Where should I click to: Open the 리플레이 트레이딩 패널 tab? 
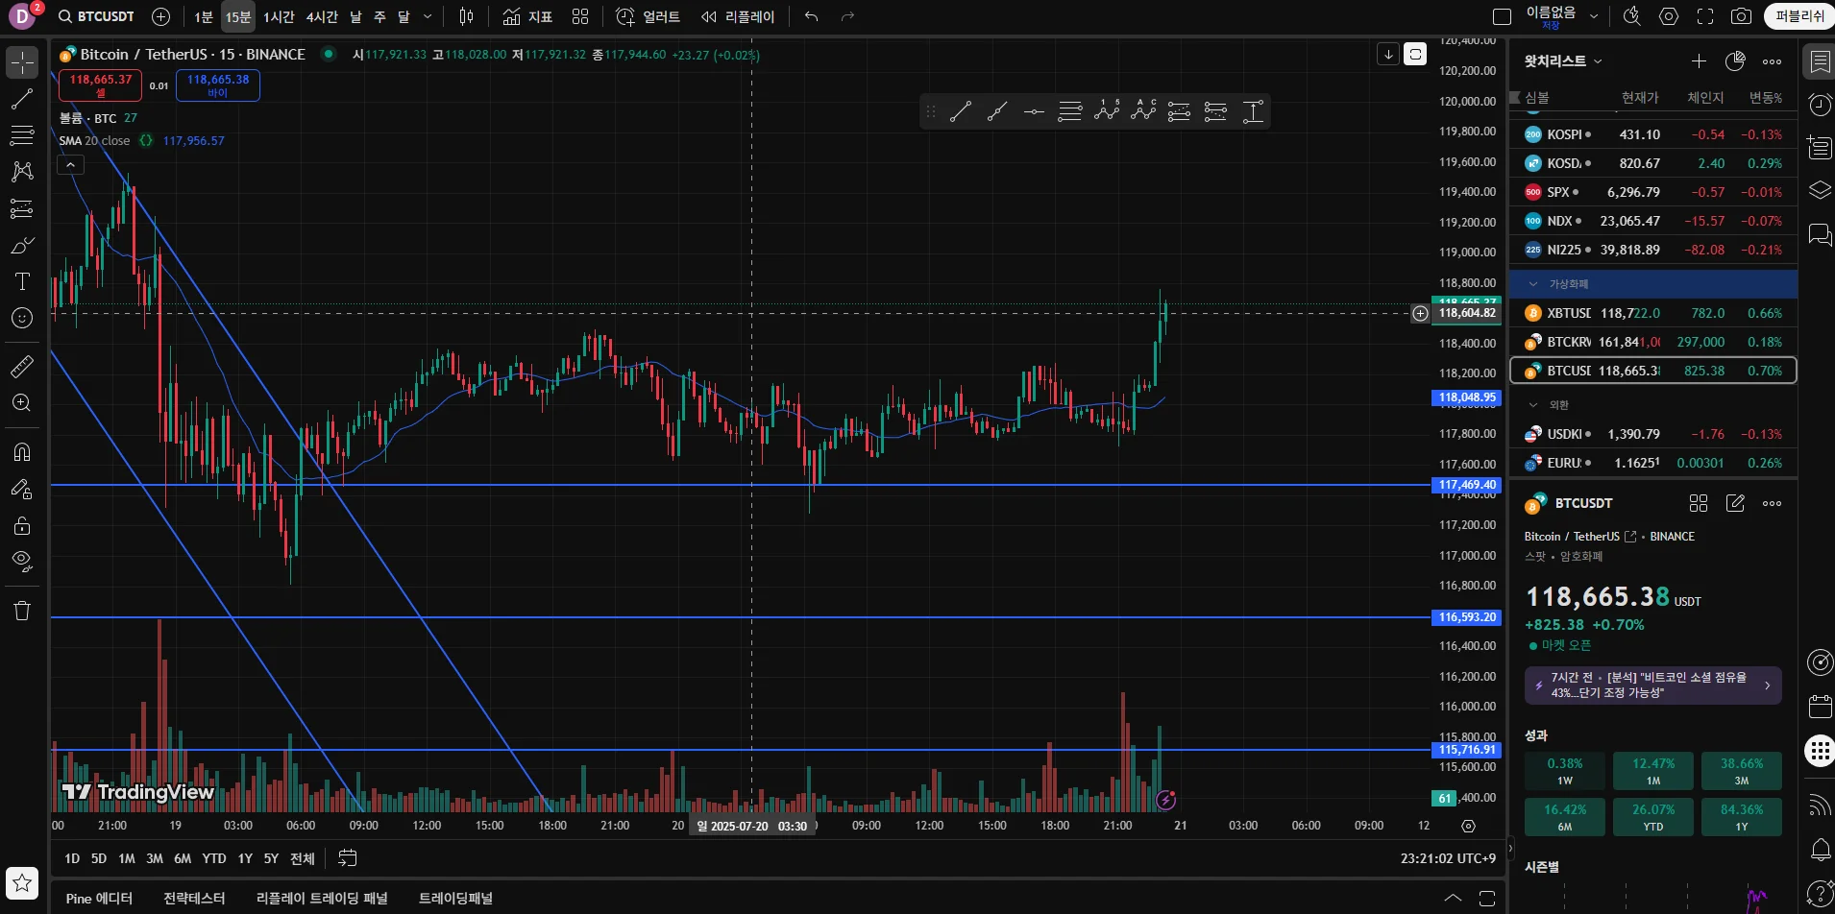322,899
